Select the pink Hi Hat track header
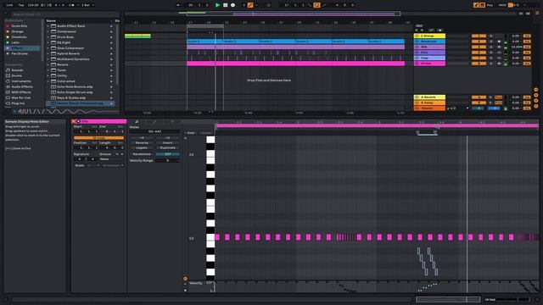 pos(429,64)
